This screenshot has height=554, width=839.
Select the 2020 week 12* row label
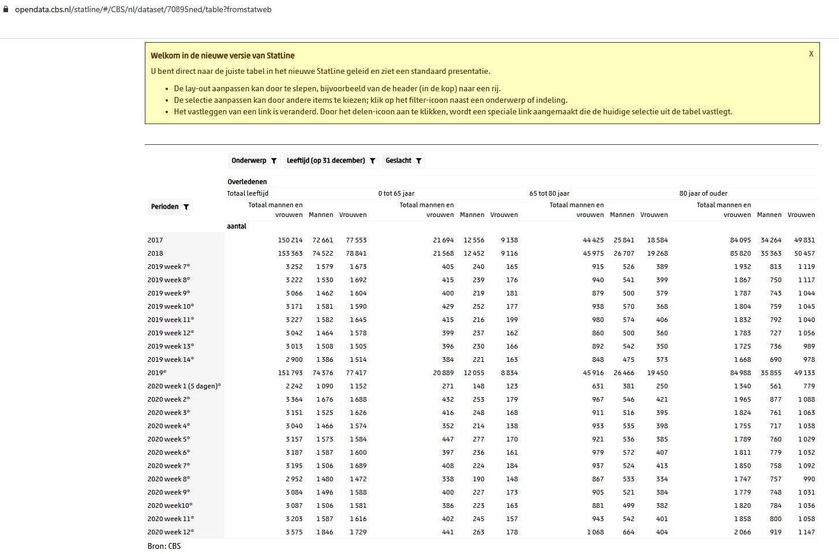pos(171,532)
